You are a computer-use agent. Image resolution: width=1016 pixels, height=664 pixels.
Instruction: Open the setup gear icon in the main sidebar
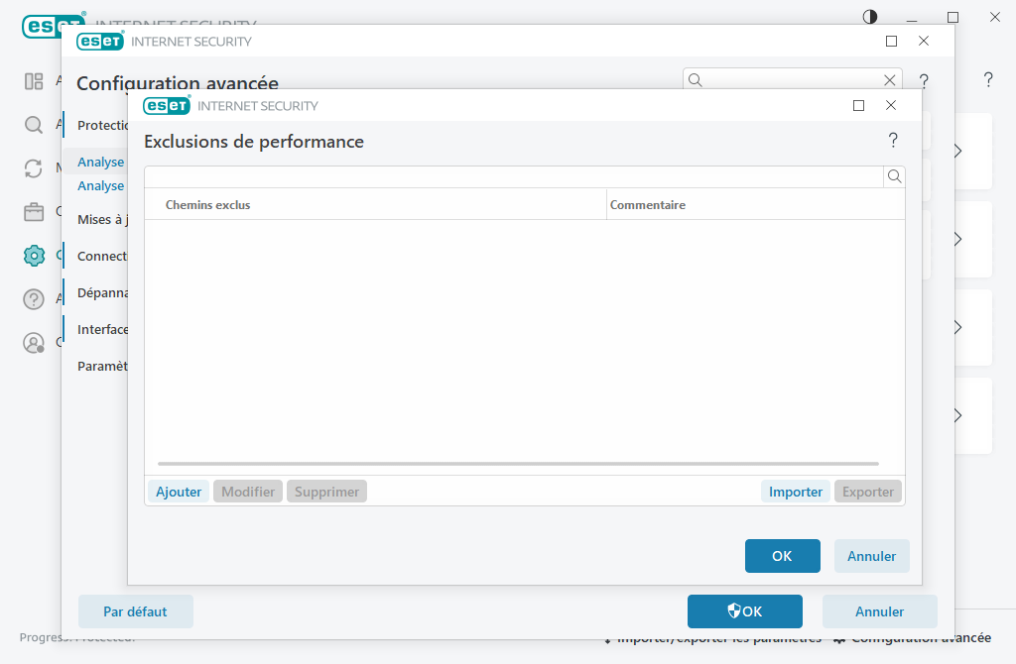coord(34,256)
